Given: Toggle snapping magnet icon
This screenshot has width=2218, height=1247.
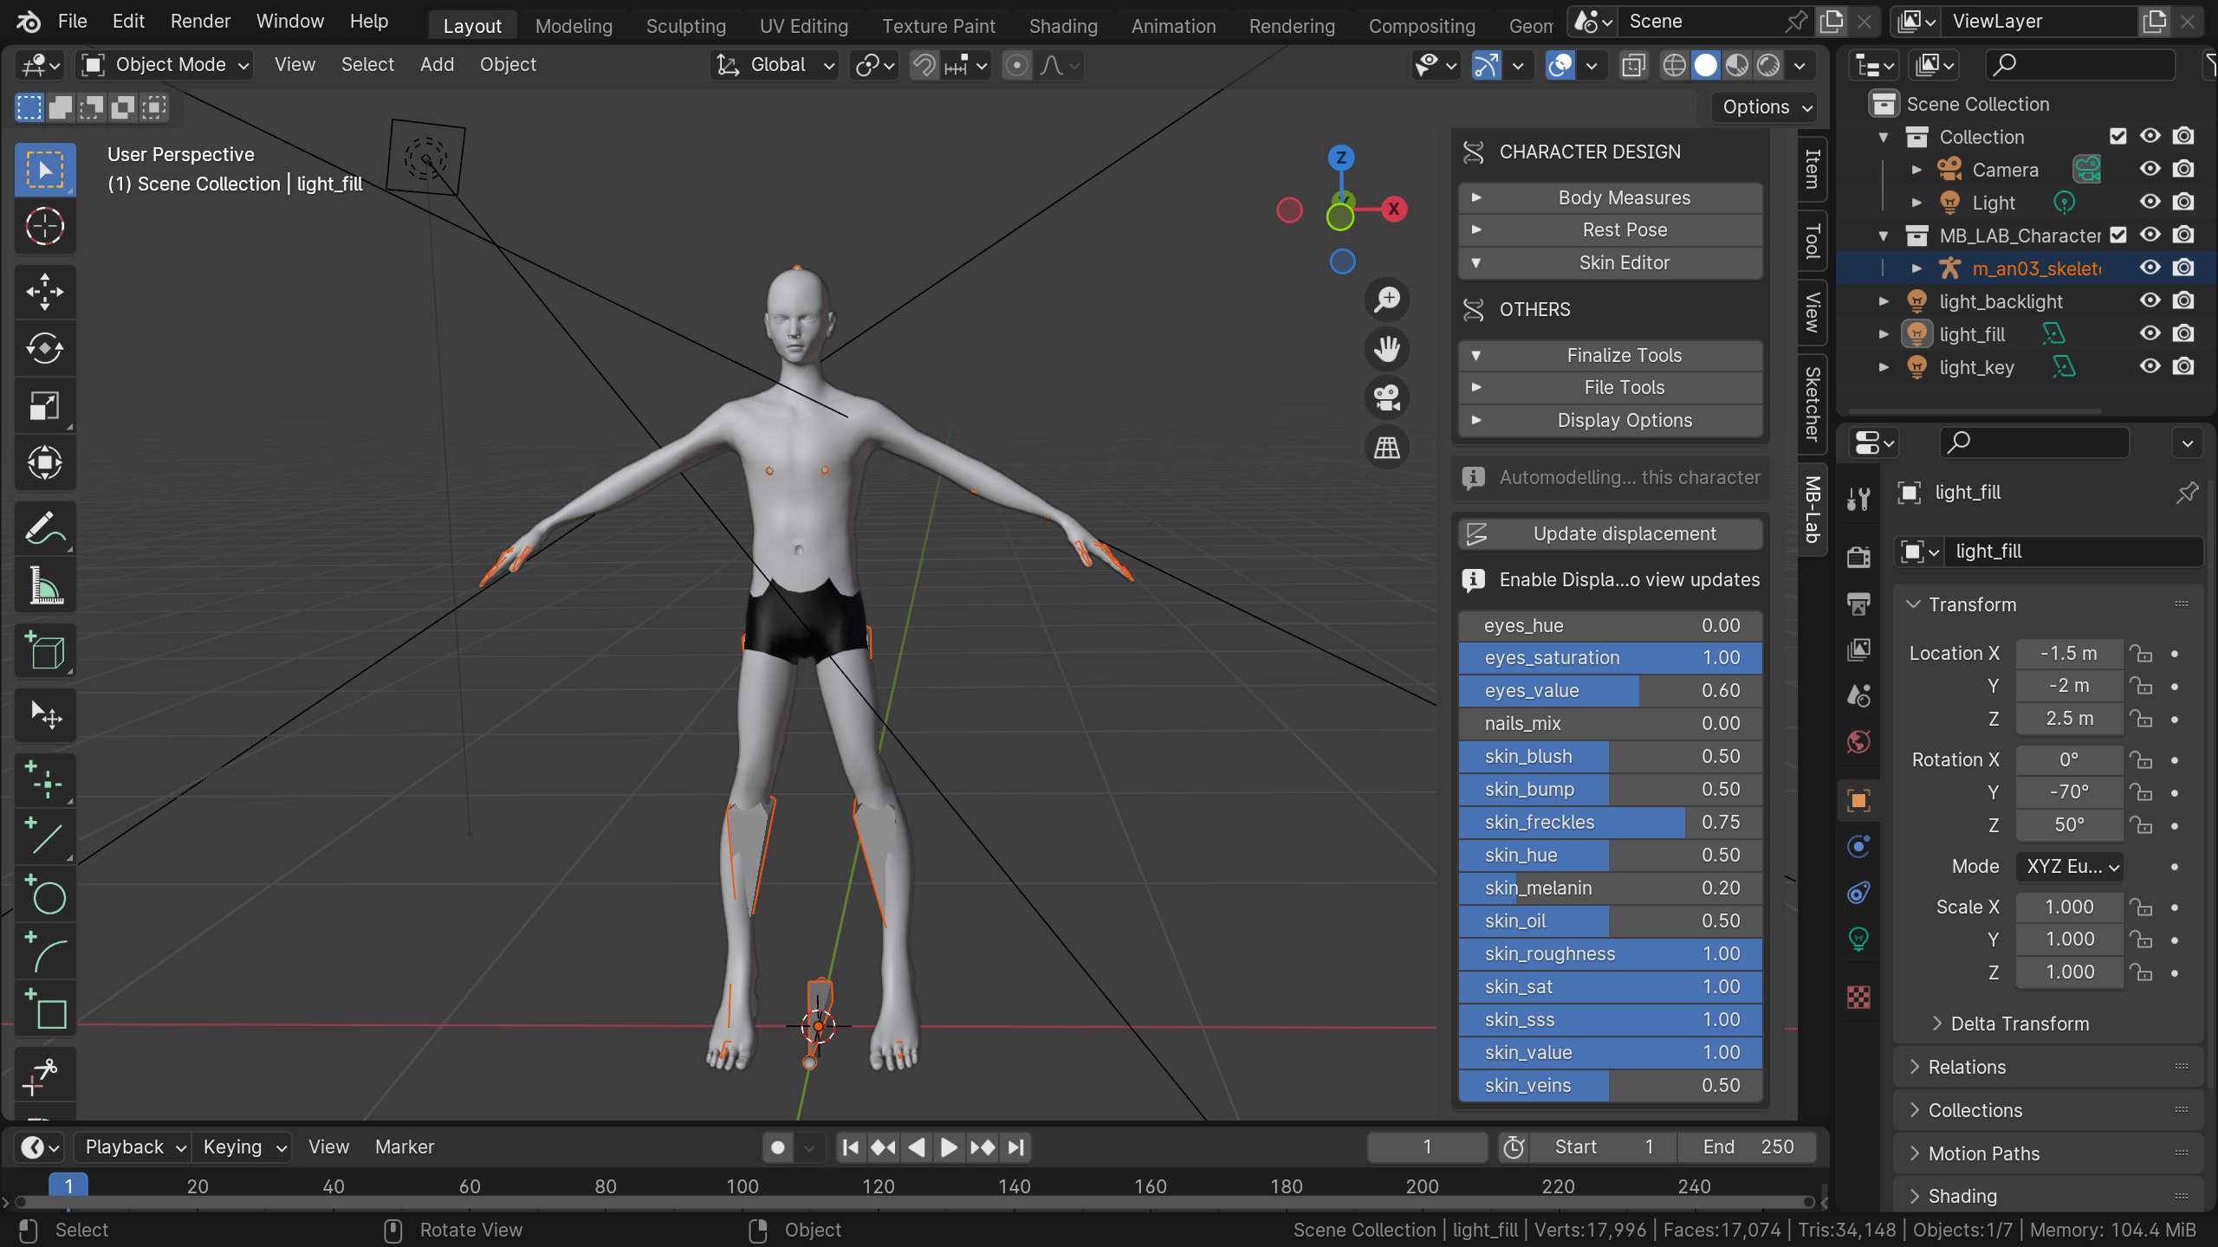Looking at the screenshot, I should click(x=924, y=65).
